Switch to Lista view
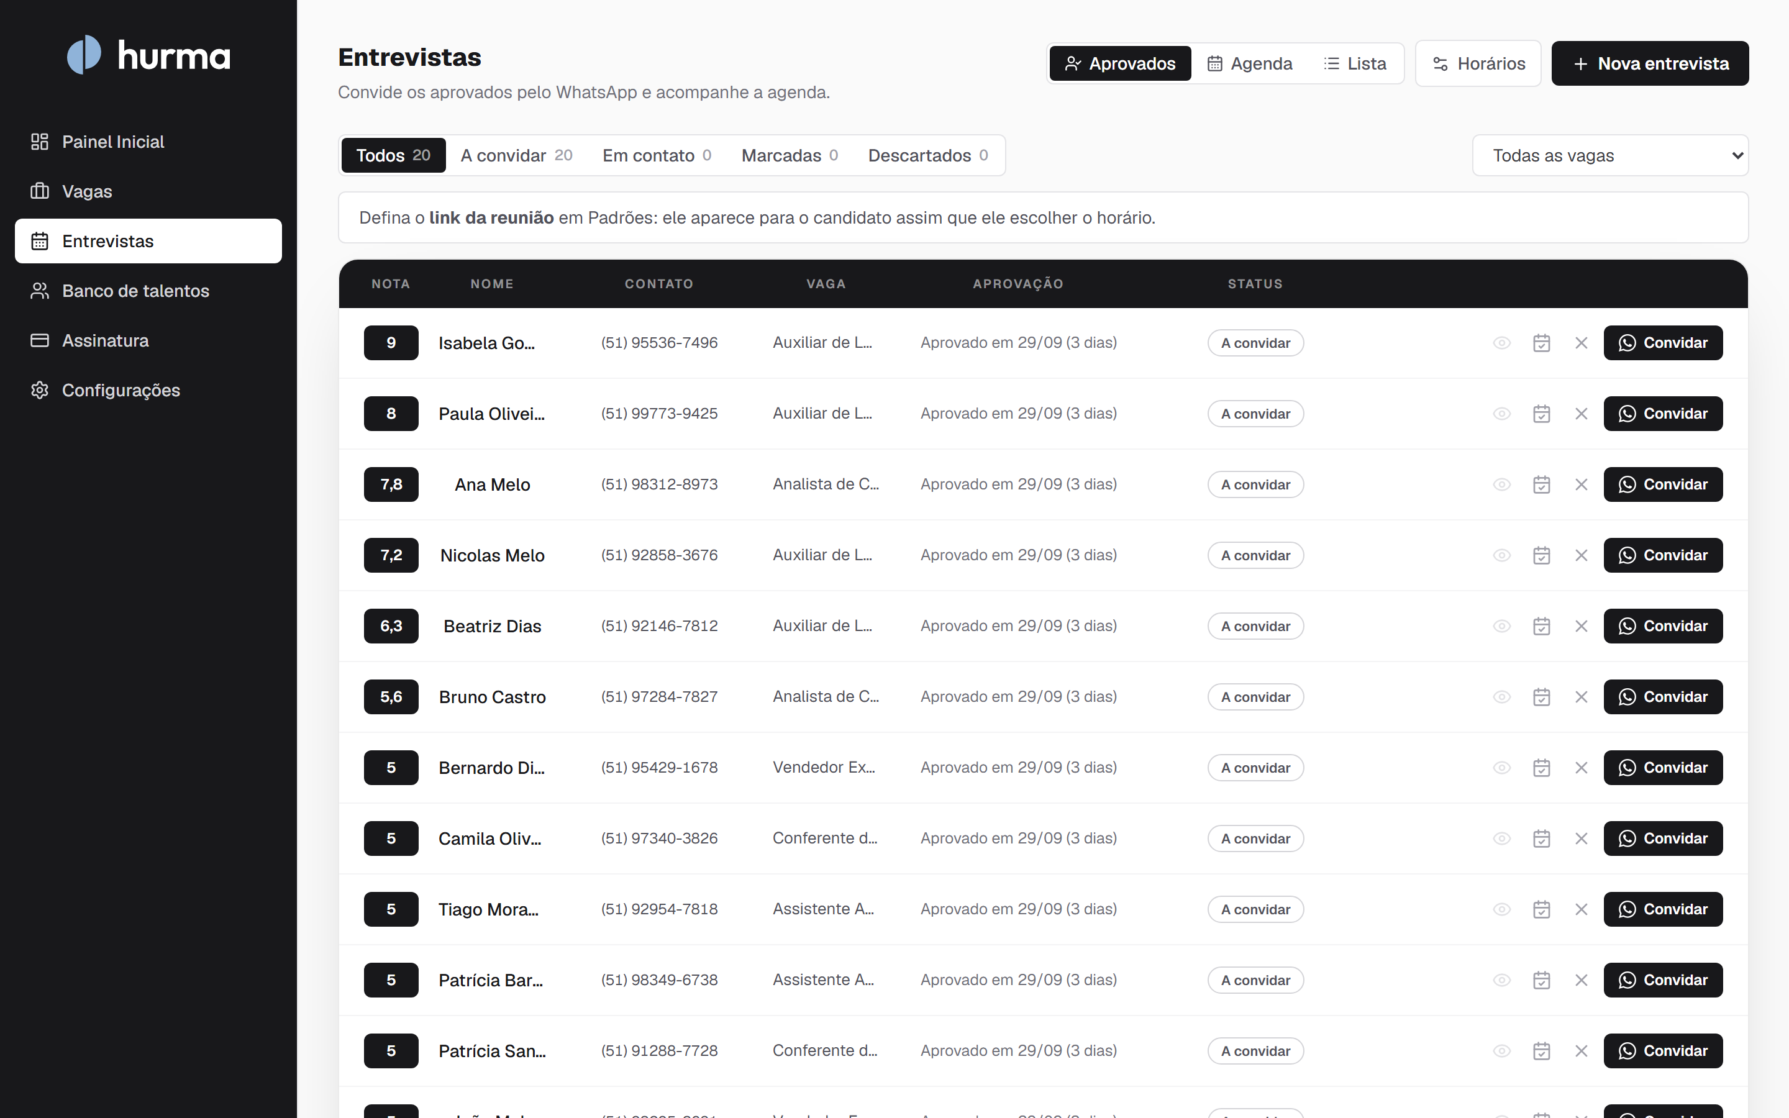 [x=1355, y=63]
